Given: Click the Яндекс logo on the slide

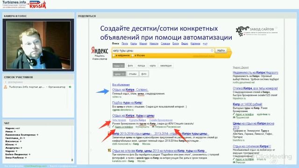Looking at the screenshot, I should point(100,50).
